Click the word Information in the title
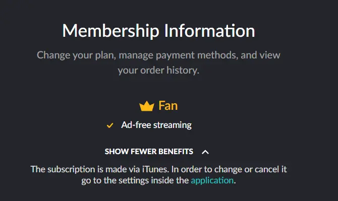 pos(210,31)
